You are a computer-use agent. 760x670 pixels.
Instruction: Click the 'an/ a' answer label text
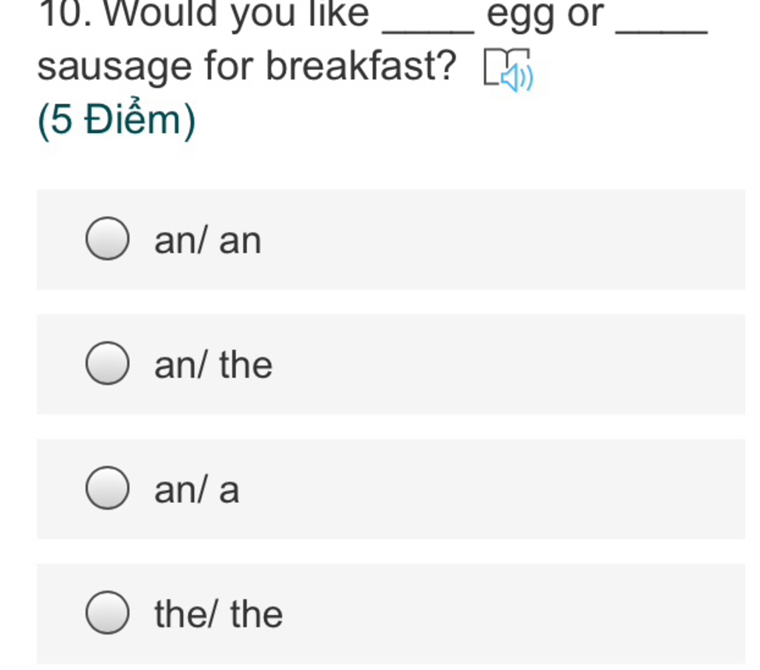pyautogui.click(x=197, y=490)
